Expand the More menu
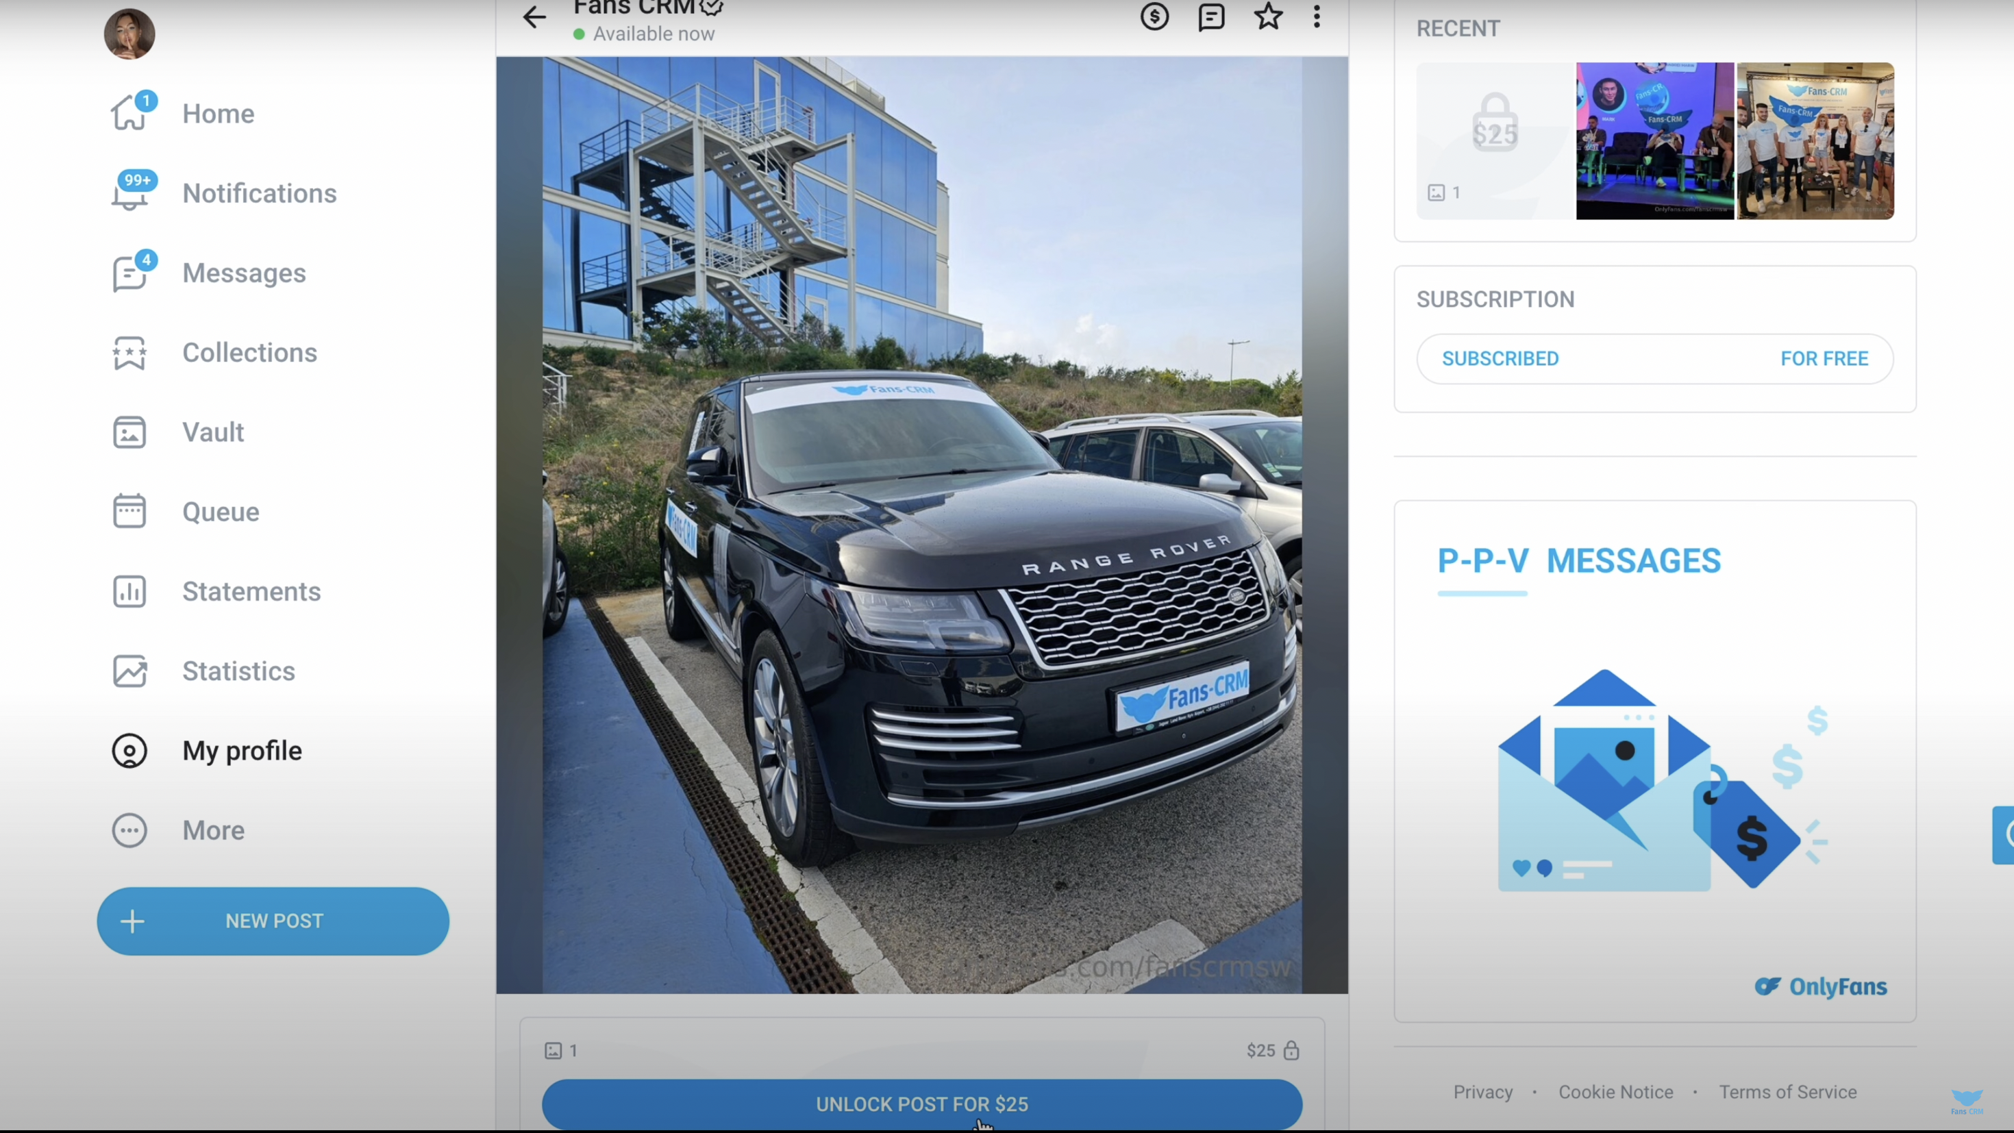This screenshot has width=2014, height=1133. click(178, 830)
